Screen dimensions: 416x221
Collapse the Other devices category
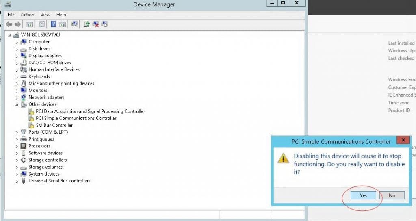(x=17, y=104)
